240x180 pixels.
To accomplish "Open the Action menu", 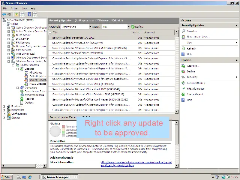I will (x=14, y=9).
